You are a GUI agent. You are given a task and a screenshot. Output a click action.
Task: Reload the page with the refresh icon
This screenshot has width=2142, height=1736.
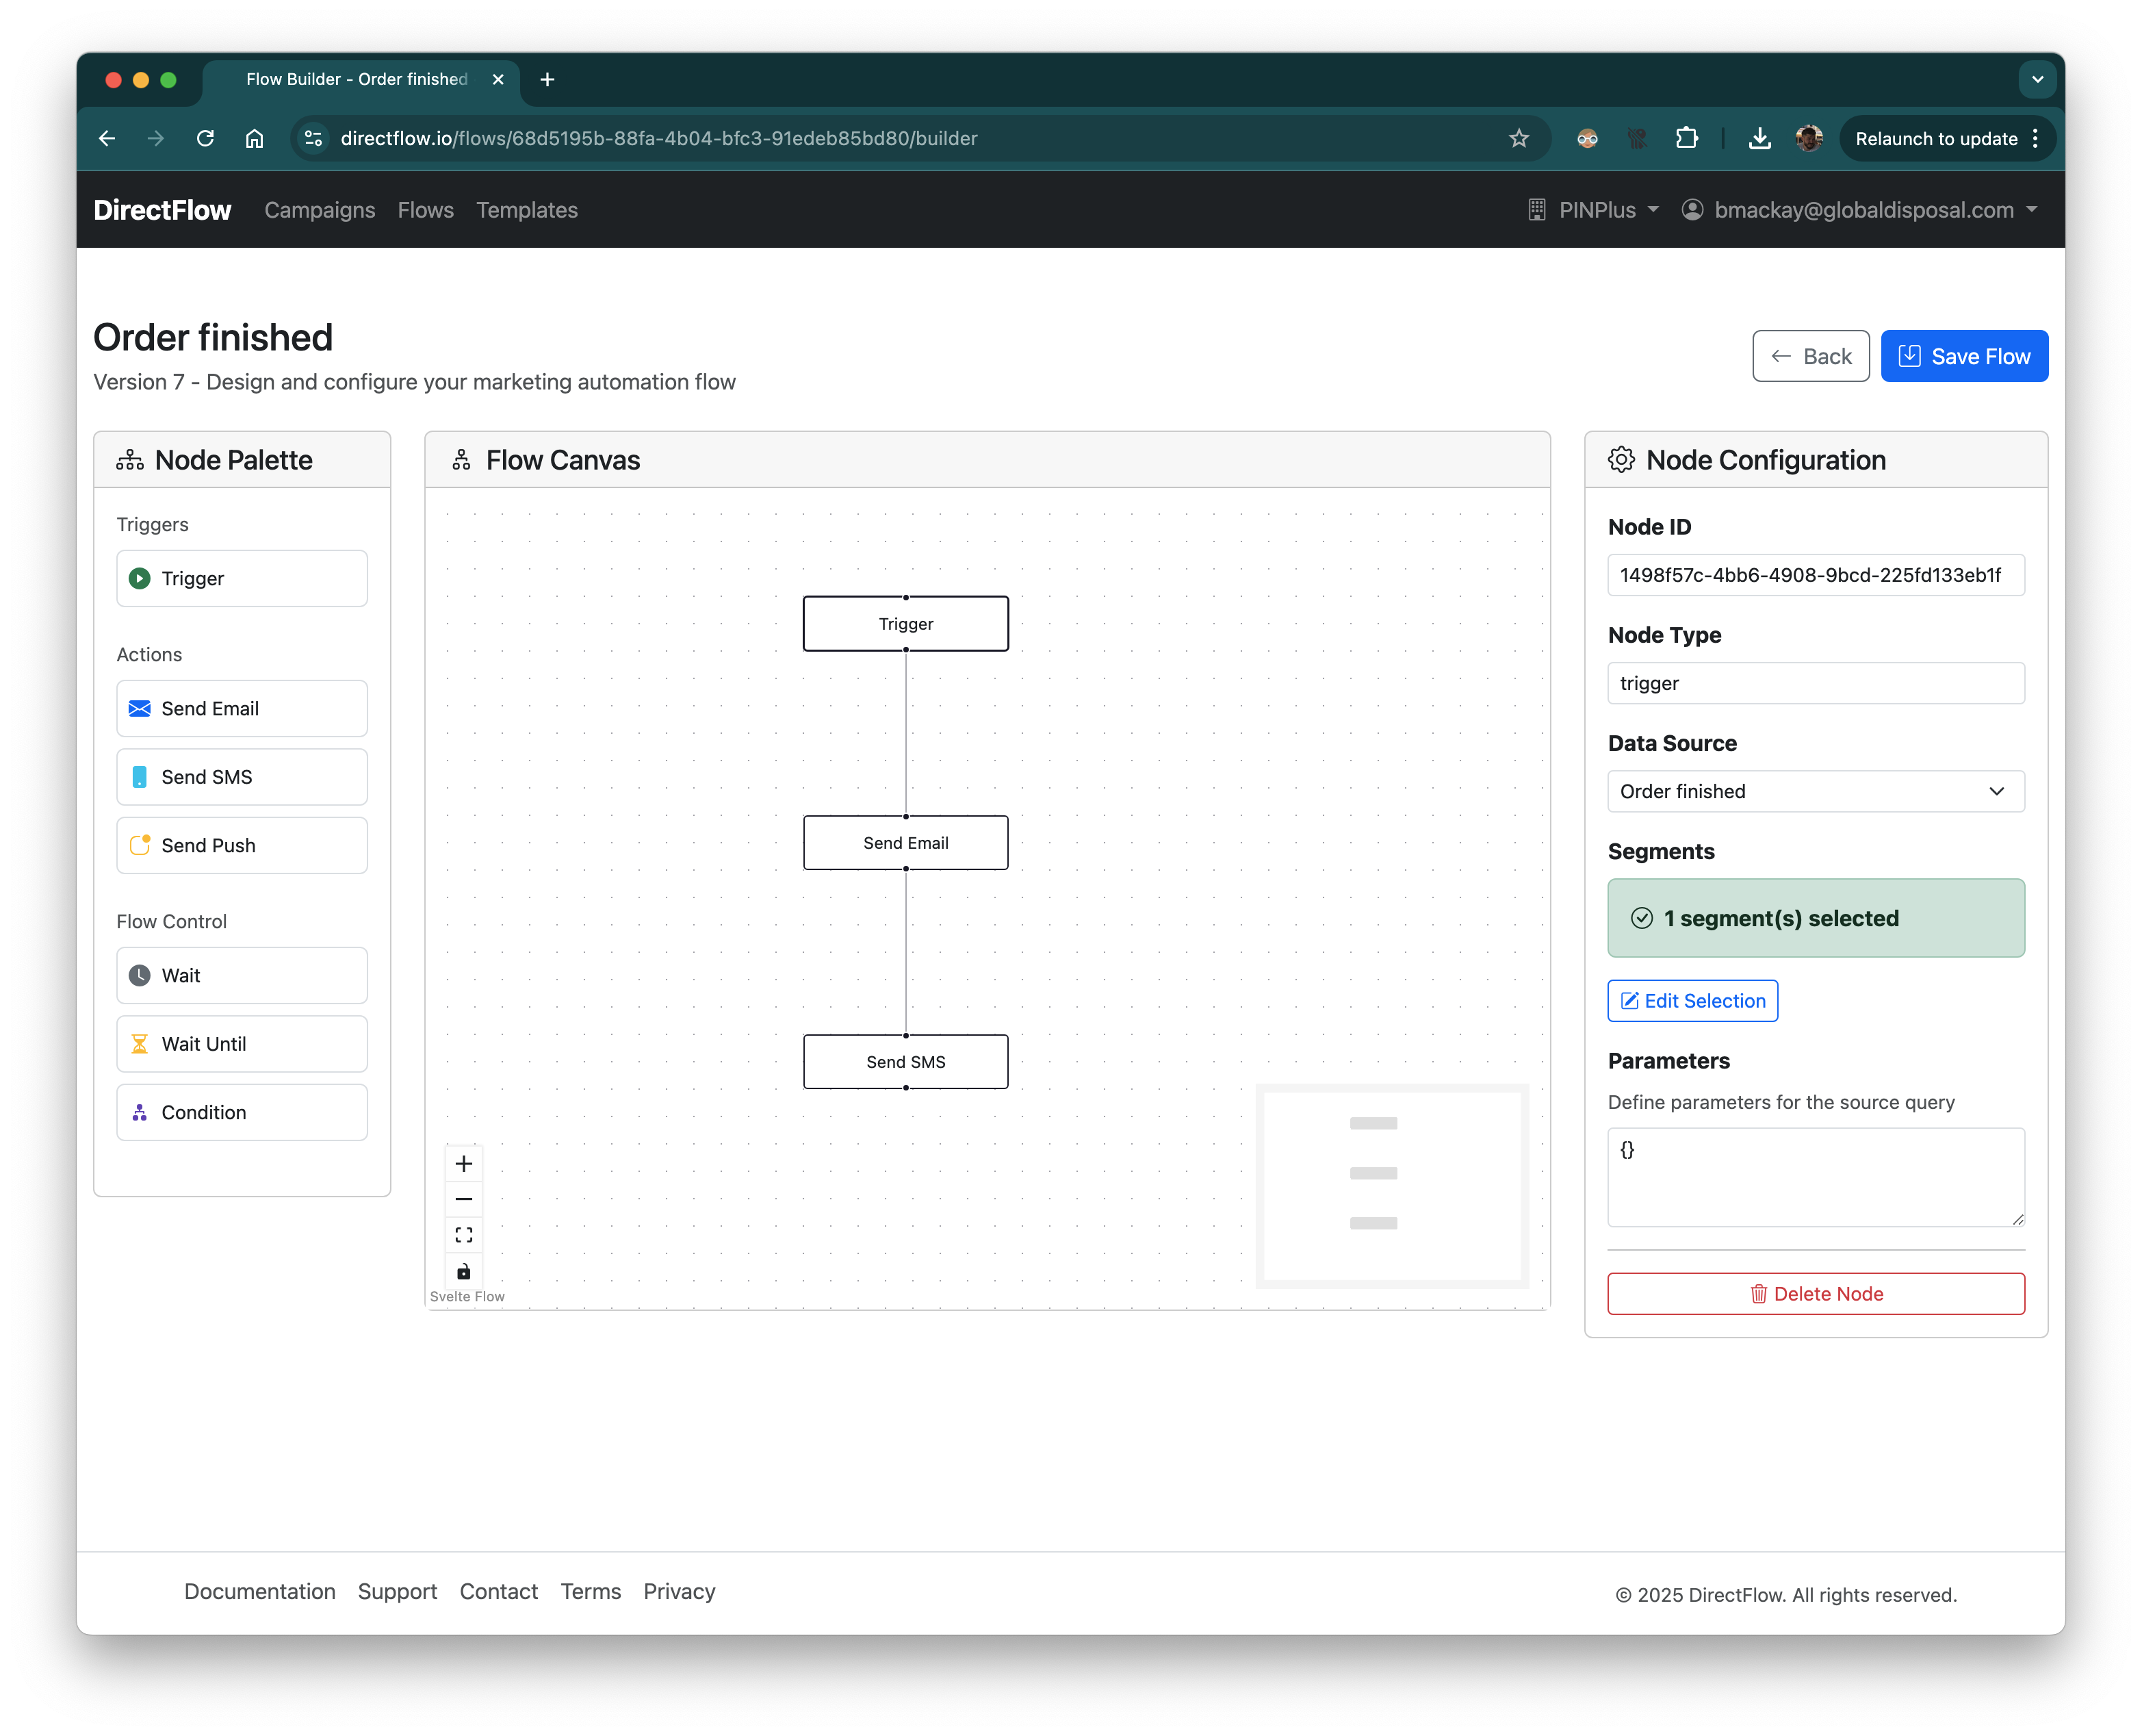click(205, 138)
